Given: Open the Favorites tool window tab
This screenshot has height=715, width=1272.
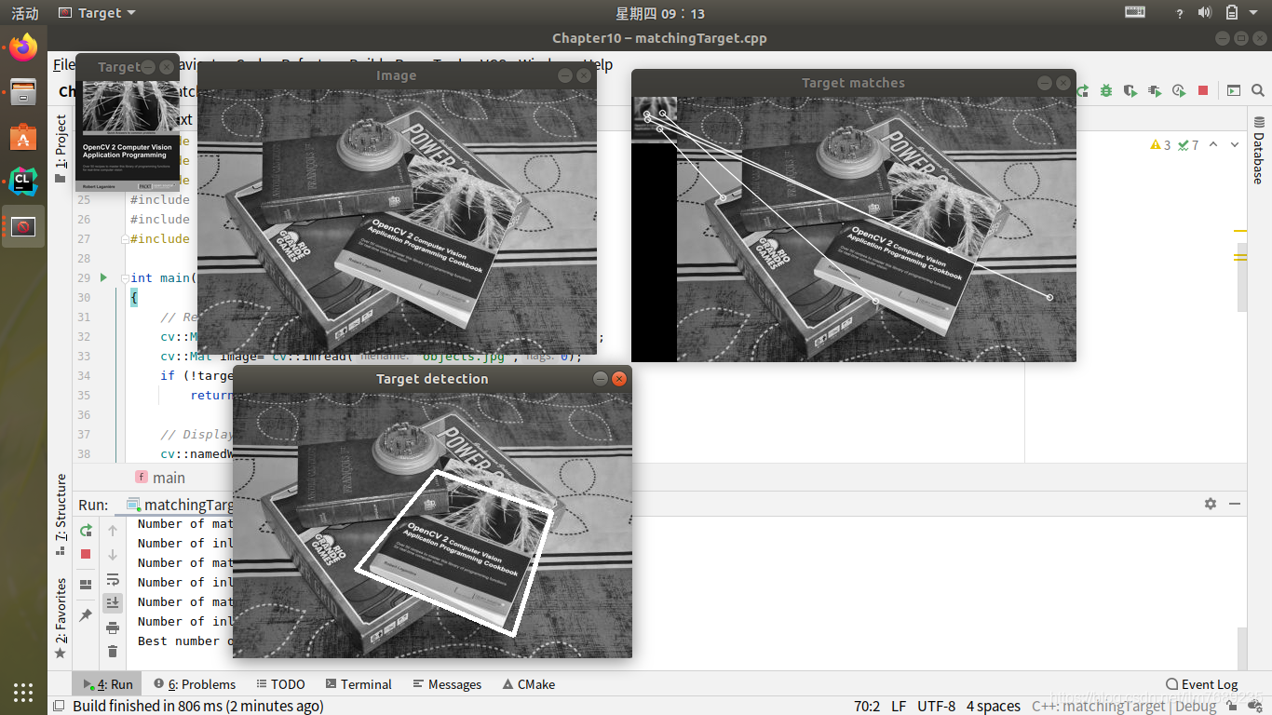Looking at the screenshot, I should coord(61,619).
